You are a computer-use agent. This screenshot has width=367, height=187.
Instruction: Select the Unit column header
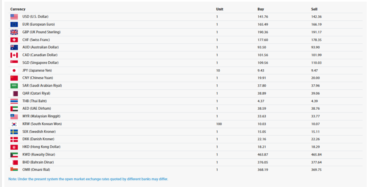(219, 9)
